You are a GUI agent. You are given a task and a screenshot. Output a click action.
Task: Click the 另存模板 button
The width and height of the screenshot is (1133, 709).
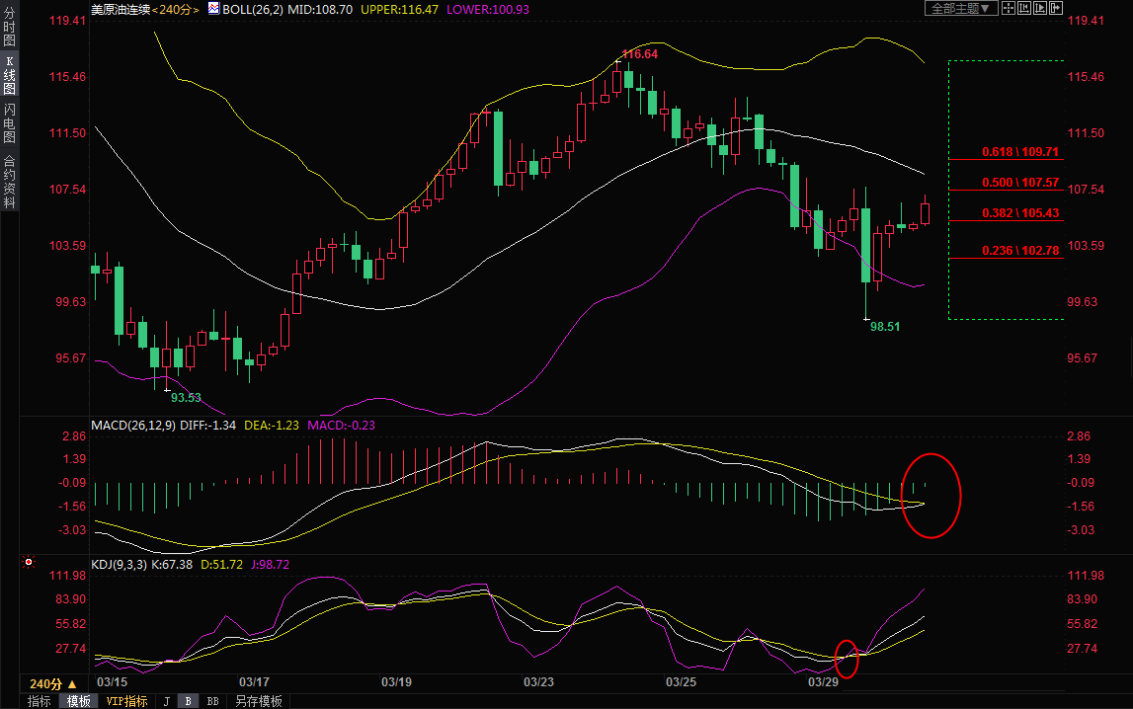click(258, 701)
